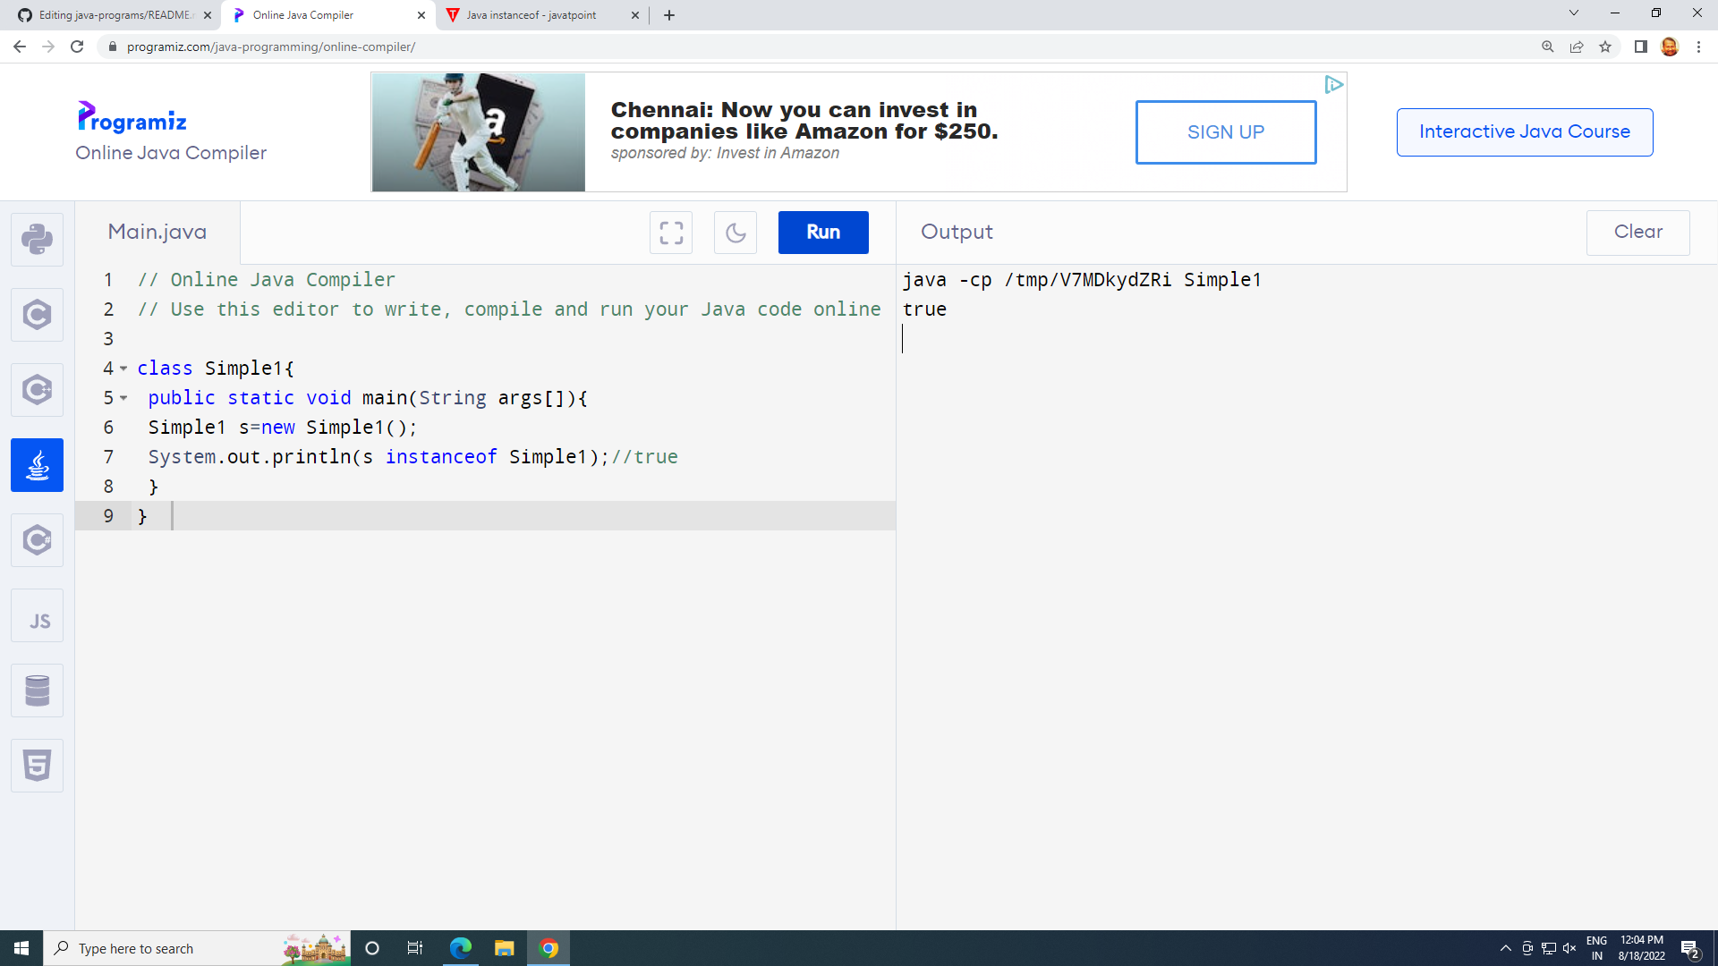
Task: Open the Python compiler sidebar icon
Action: click(37, 239)
